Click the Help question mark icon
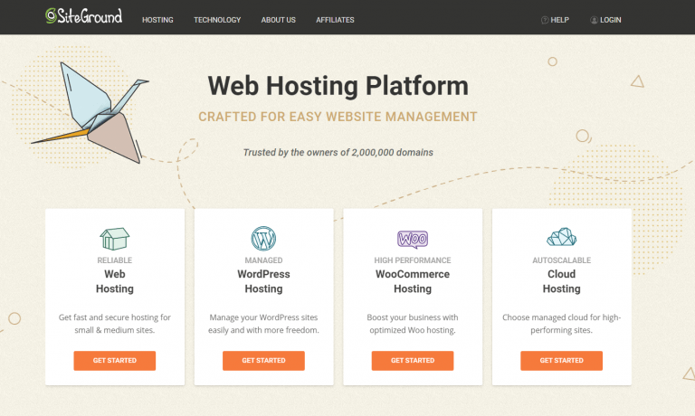The image size is (695, 416). [545, 20]
